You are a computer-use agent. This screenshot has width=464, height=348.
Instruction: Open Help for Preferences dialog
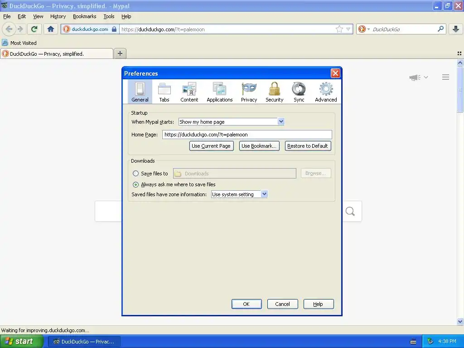(x=319, y=304)
